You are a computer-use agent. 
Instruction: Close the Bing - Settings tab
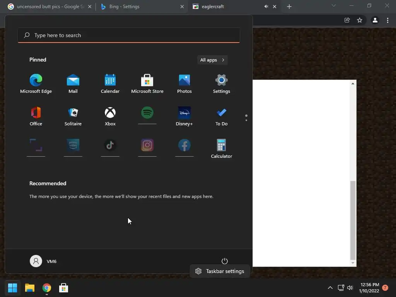click(182, 7)
